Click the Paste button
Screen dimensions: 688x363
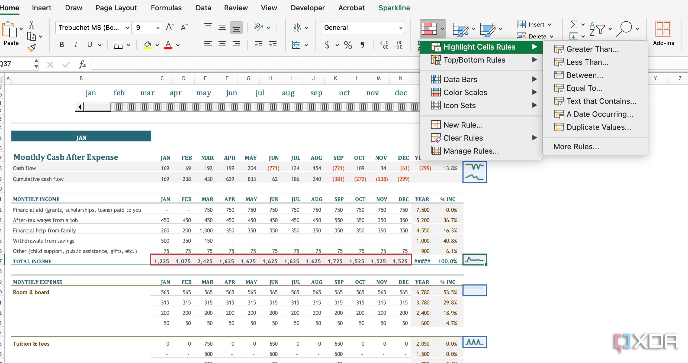[x=11, y=34]
